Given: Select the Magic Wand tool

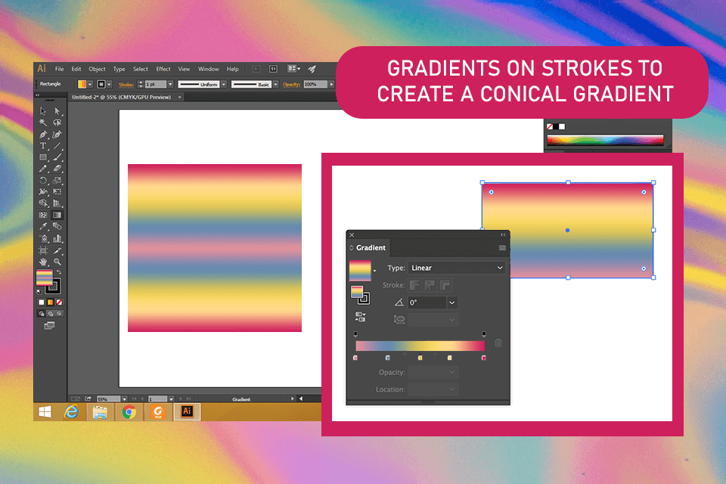Looking at the screenshot, I should (x=43, y=123).
